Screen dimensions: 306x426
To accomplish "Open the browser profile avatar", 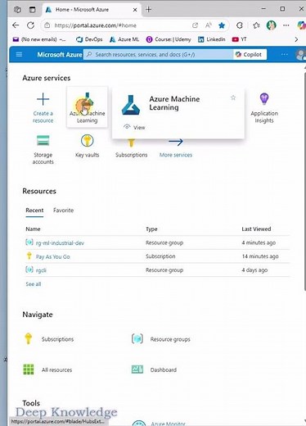I will 271,25.
